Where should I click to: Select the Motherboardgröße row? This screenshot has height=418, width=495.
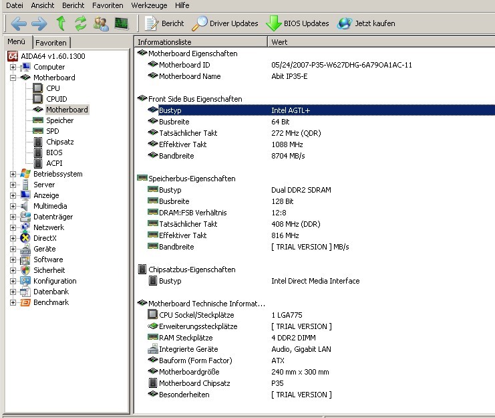315,372
